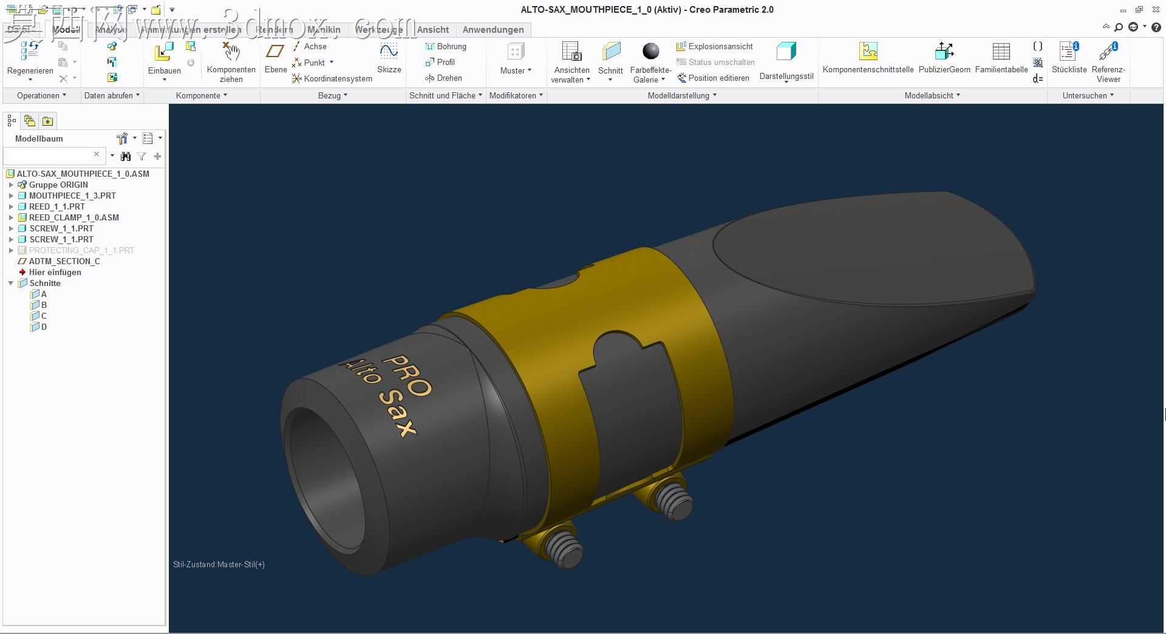
Task: Expand the Schnitt und Fläche dropdown
Action: coord(446,95)
